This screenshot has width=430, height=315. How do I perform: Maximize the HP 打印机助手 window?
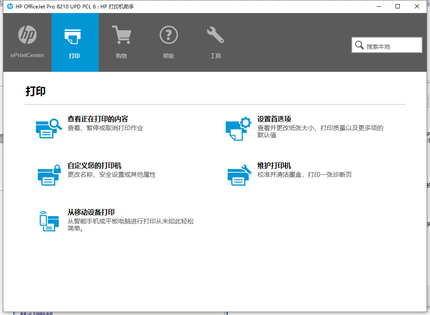click(398, 6)
